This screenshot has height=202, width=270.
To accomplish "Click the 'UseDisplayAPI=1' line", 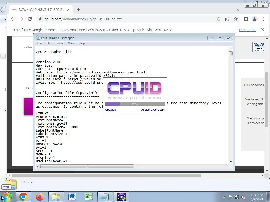I will [51, 161].
